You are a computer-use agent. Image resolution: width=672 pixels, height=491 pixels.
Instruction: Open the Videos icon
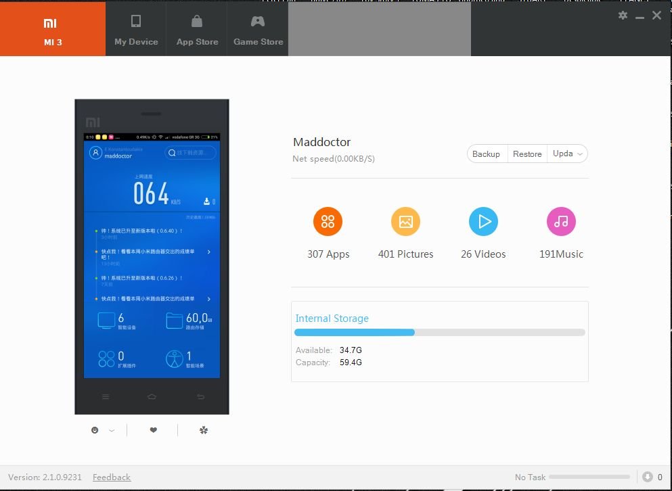pyautogui.click(x=483, y=222)
